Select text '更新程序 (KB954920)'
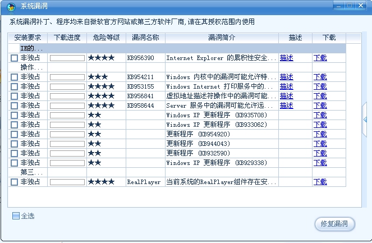372x243 pixels. click(198, 134)
